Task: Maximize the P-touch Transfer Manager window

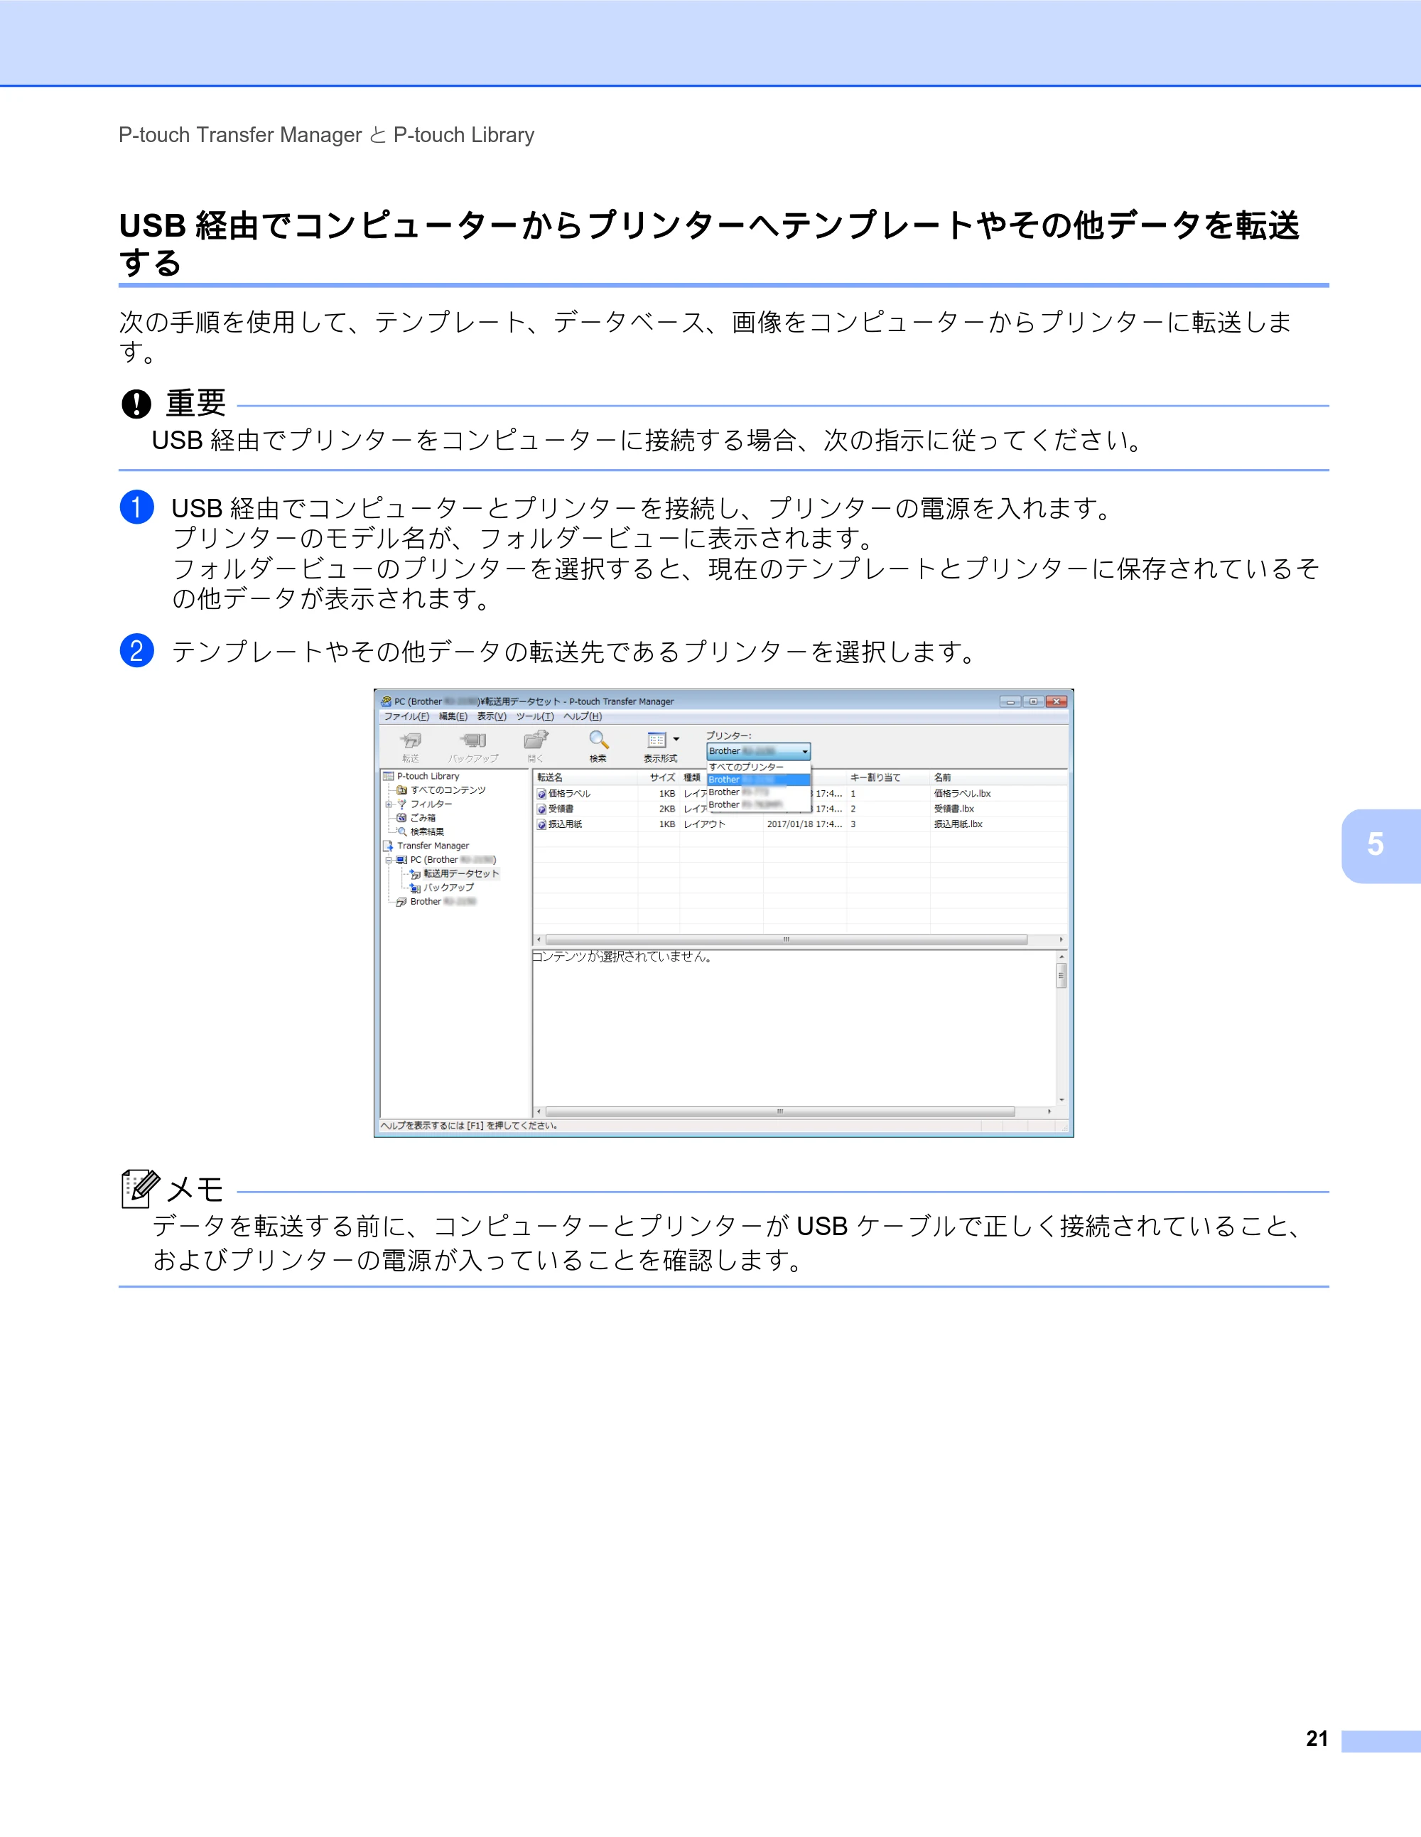Action: click(x=1033, y=701)
